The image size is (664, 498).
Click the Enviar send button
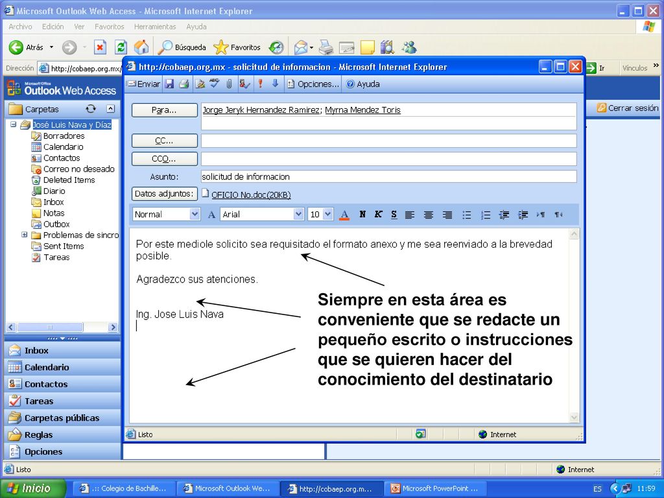pyautogui.click(x=145, y=84)
